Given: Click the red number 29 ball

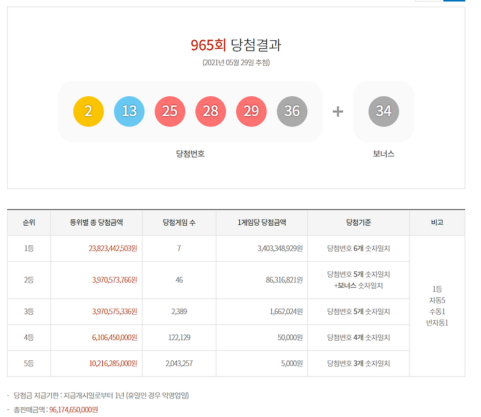Looking at the screenshot, I should pos(251,111).
